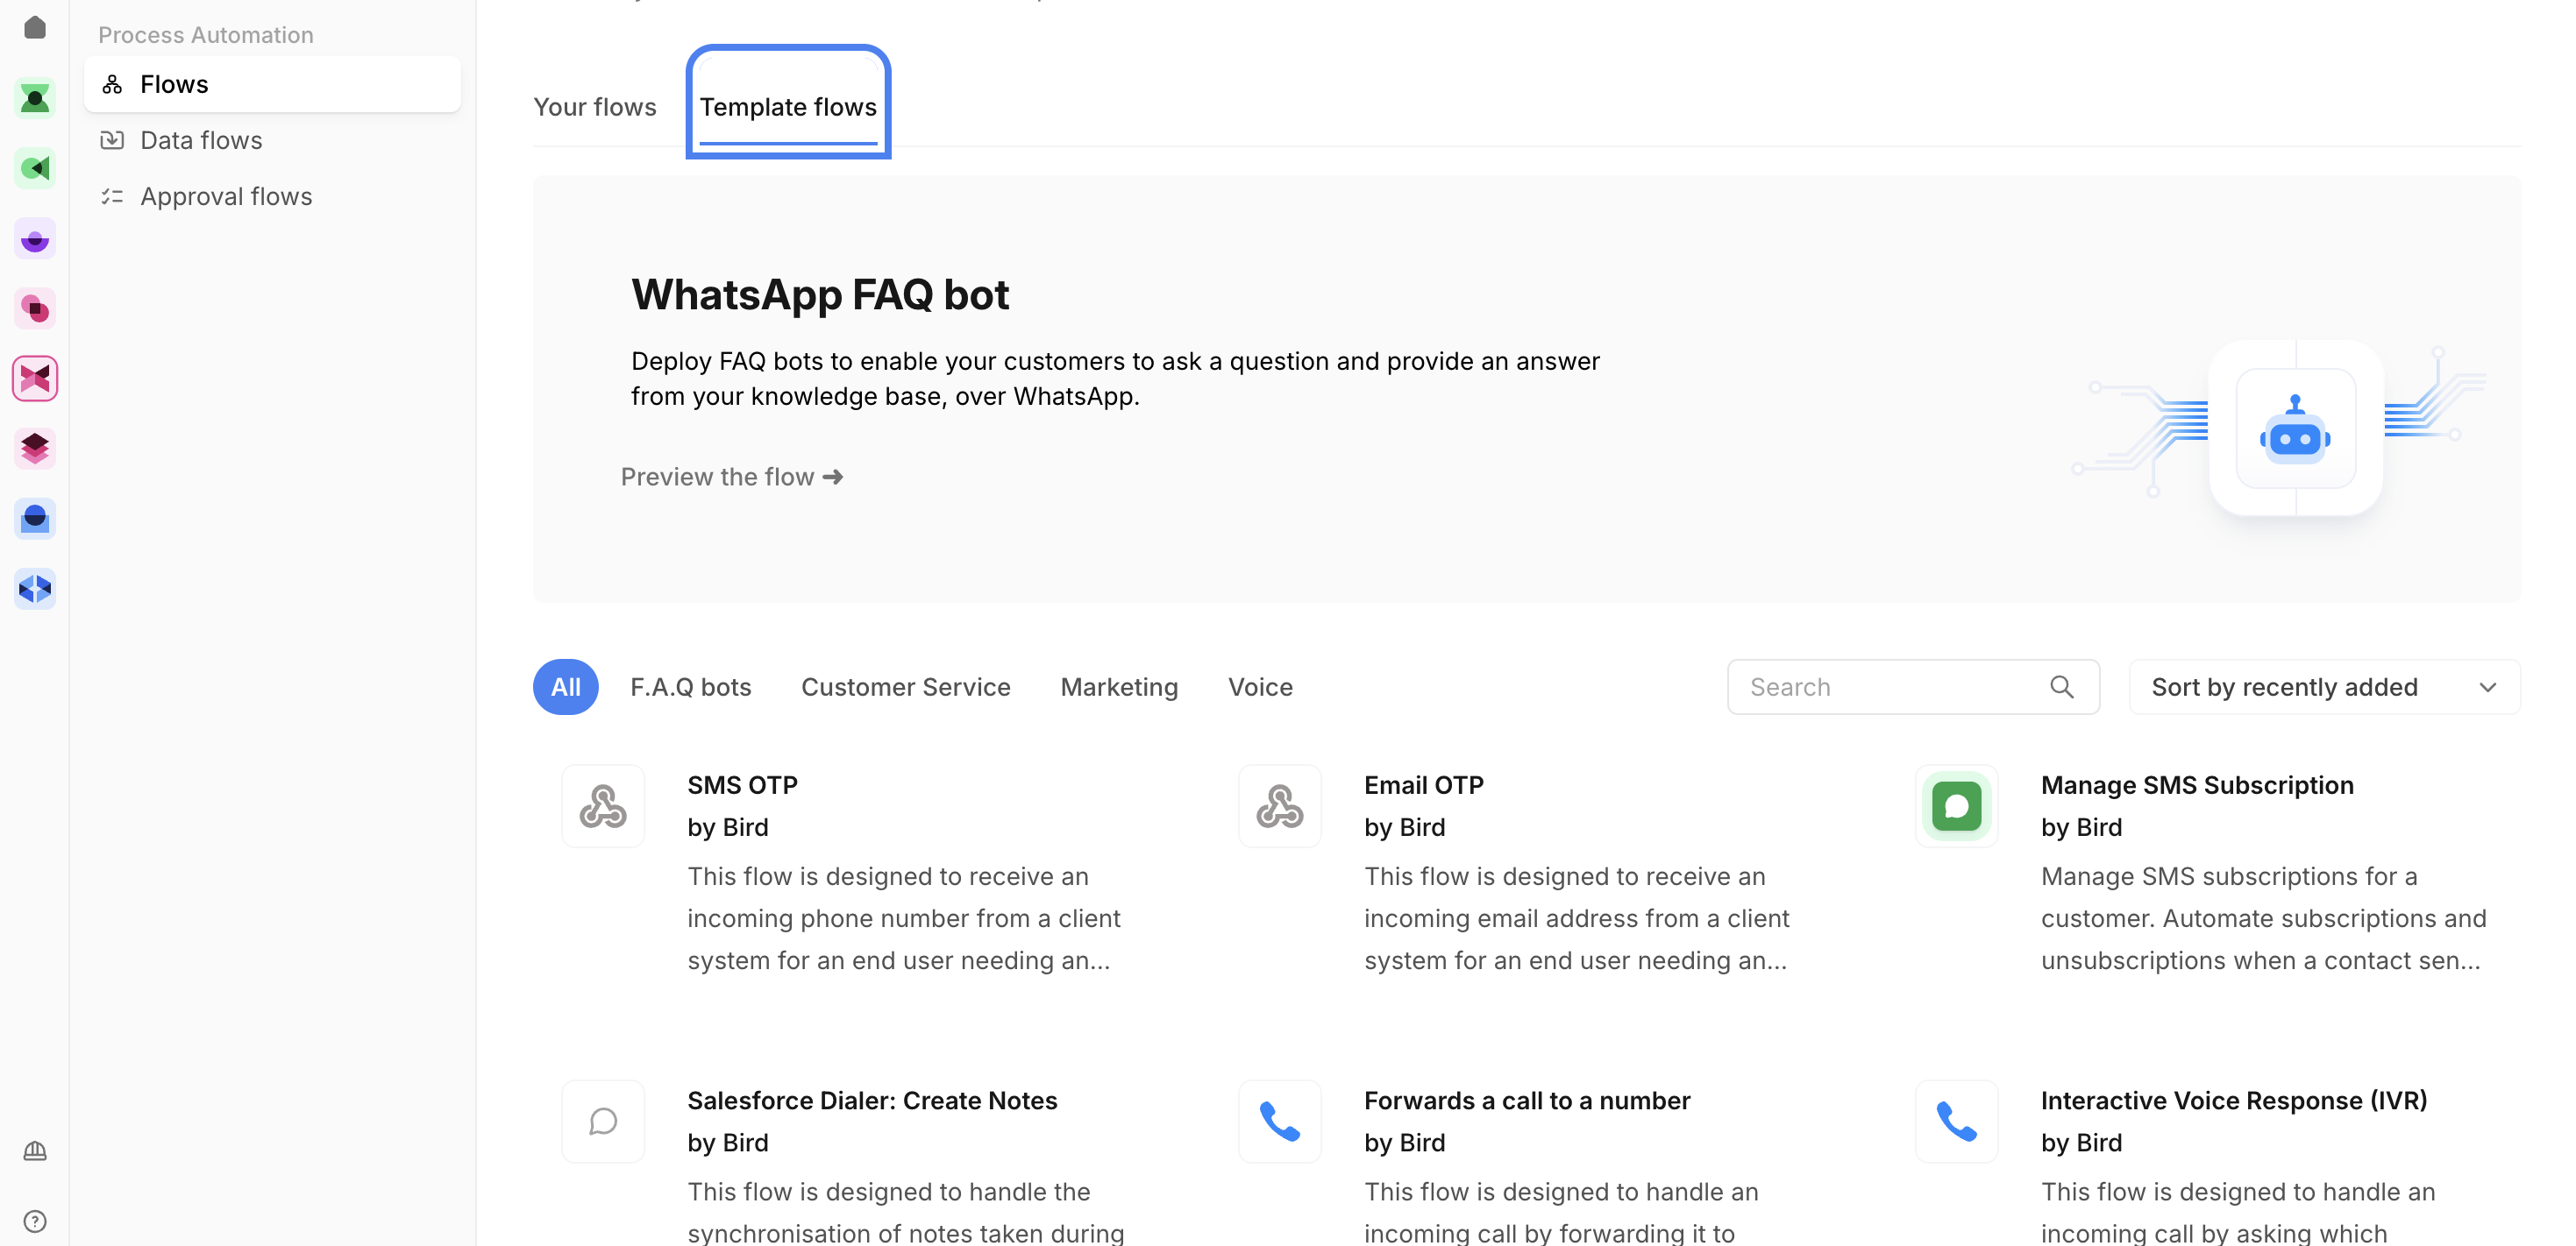
Task: Open Approval flows in the sidebar
Action: pyautogui.click(x=226, y=196)
